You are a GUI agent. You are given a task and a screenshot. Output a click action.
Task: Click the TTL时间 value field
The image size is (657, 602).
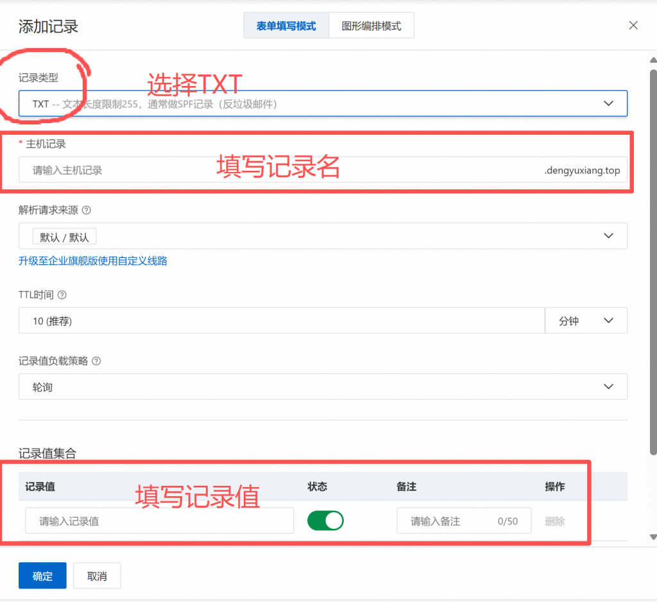tap(281, 321)
